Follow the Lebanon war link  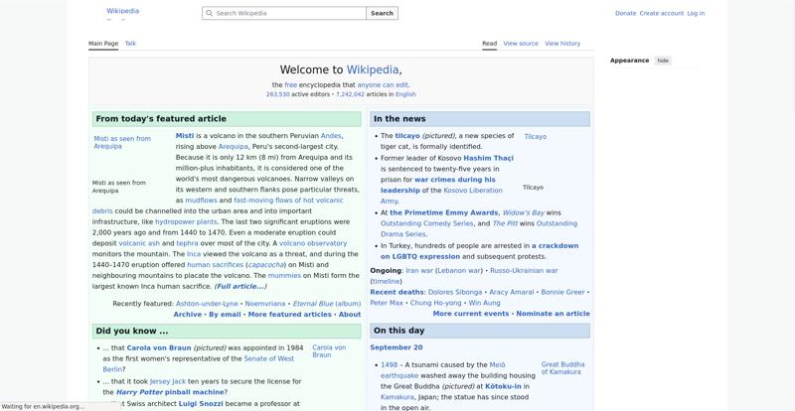[459, 271]
